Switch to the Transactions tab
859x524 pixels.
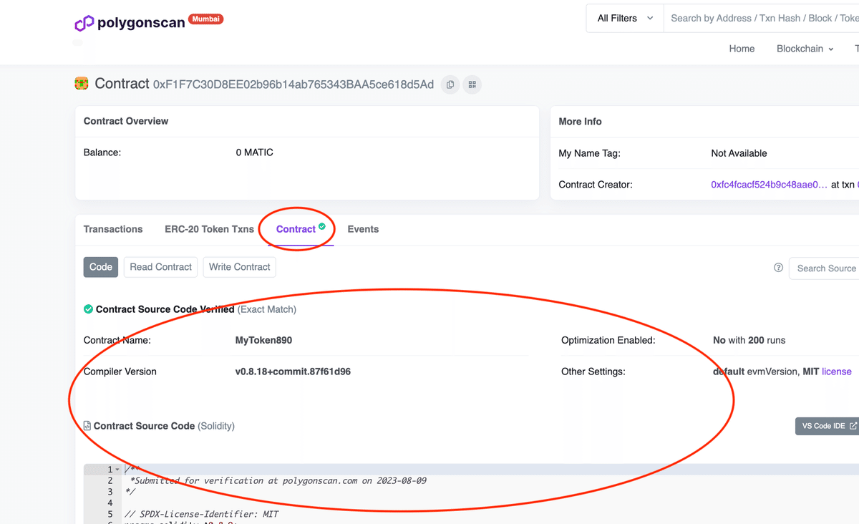[113, 229]
